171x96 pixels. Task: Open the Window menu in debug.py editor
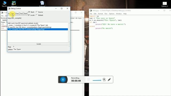119,14
